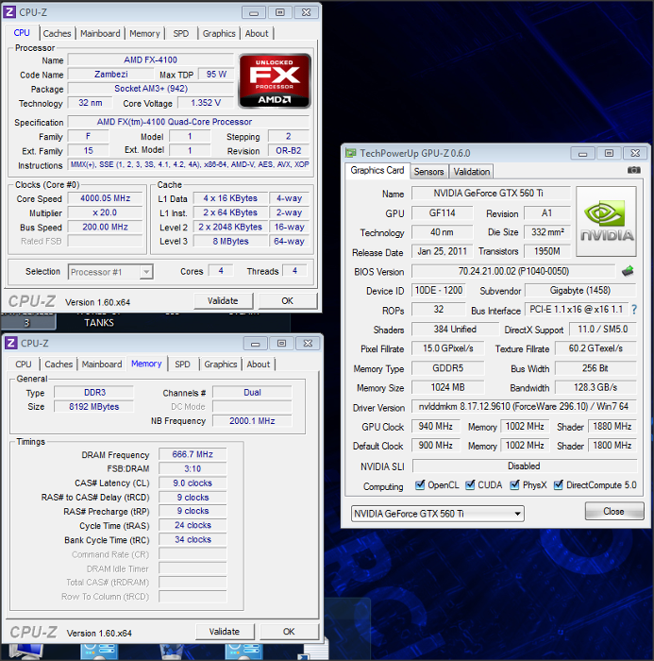This screenshot has width=654, height=661.
Task: Click the GPU Clock 940 MHz value
Action: tap(436, 426)
